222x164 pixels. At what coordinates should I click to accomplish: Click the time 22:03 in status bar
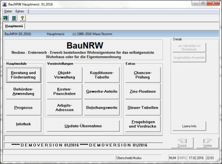(x=210, y=158)
